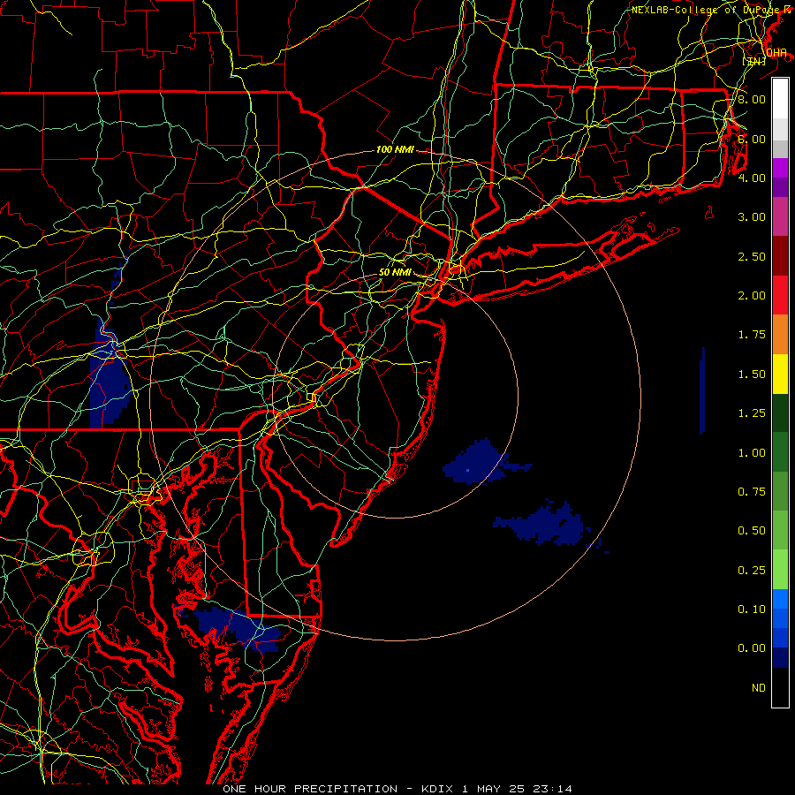
Task: Click the 3.00 legend value
Action: point(751,217)
